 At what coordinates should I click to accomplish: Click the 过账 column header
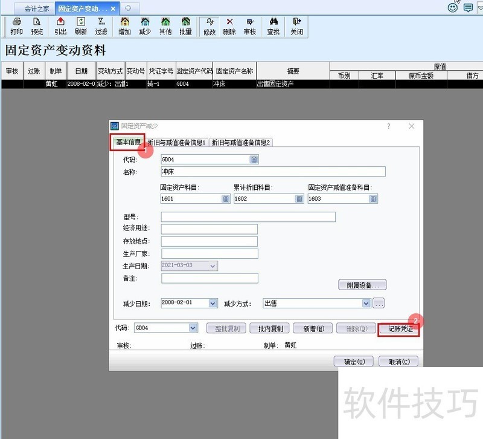pyautogui.click(x=34, y=71)
